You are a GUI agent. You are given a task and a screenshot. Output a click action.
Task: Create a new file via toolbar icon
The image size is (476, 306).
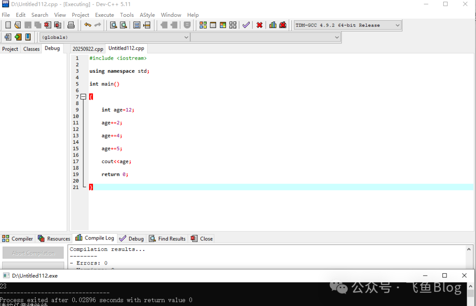coord(8,25)
